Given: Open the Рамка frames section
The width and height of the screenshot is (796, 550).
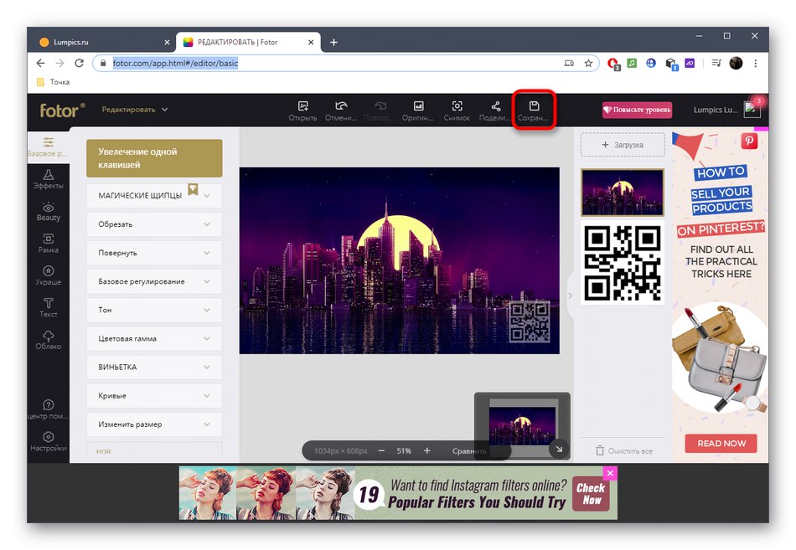Looking at the screenshot, I should point(49,244).
